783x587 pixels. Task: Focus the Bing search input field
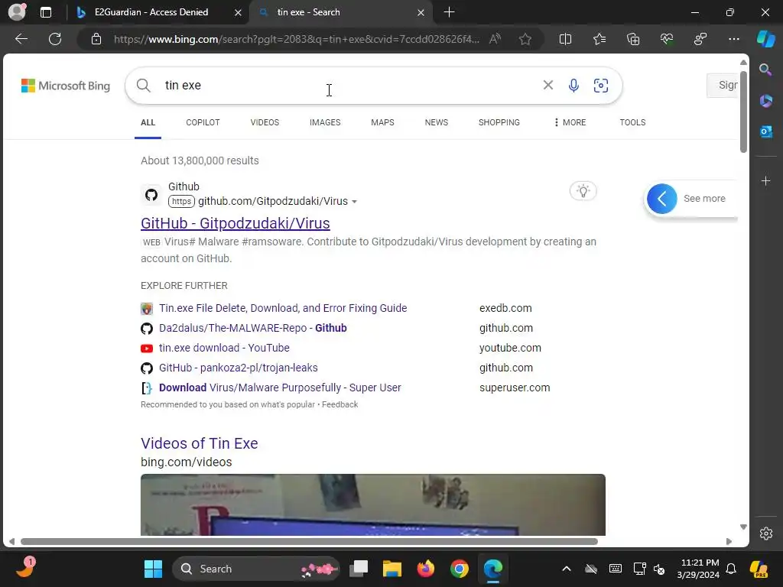349,86
